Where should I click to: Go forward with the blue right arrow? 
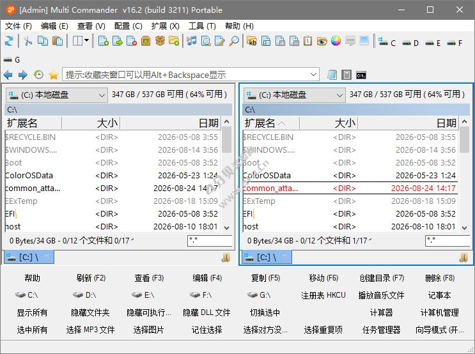23,75
